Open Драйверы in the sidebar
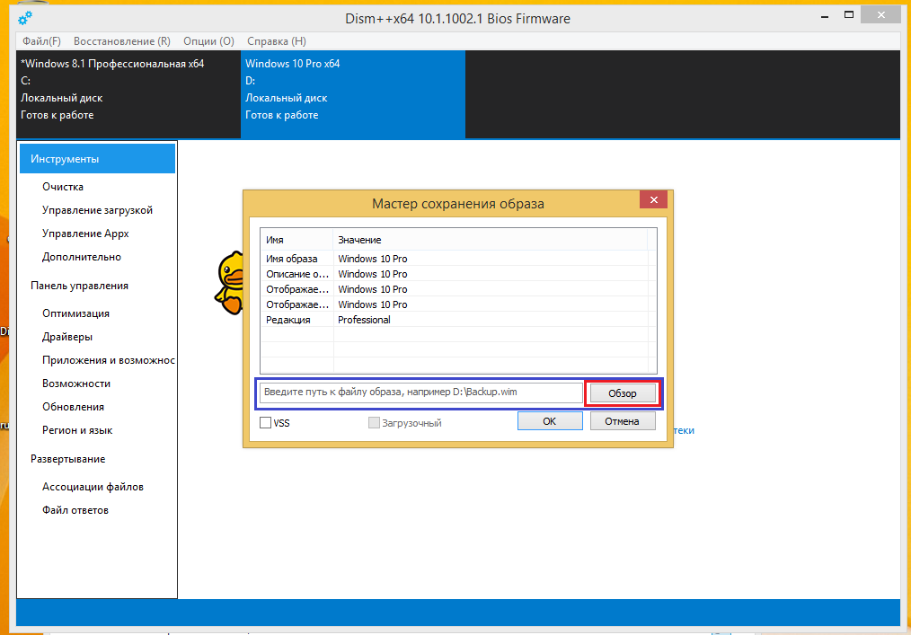This screenshot has width=911, height=635. point(66,337)
